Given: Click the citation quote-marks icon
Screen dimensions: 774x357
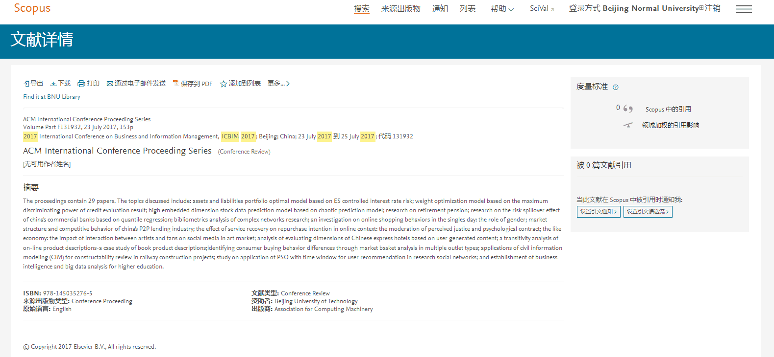Looking at the screenshot, I should [628, 109].
